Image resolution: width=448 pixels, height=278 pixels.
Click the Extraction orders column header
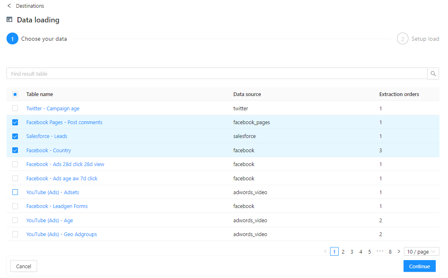(x=399, y=94)
